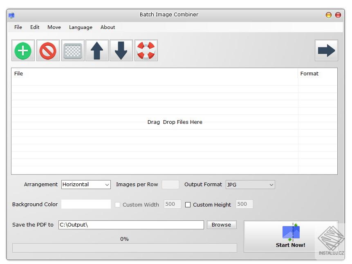Add images using the green plus icon
The height and width of the screenshot is (264, 352).
23,50
